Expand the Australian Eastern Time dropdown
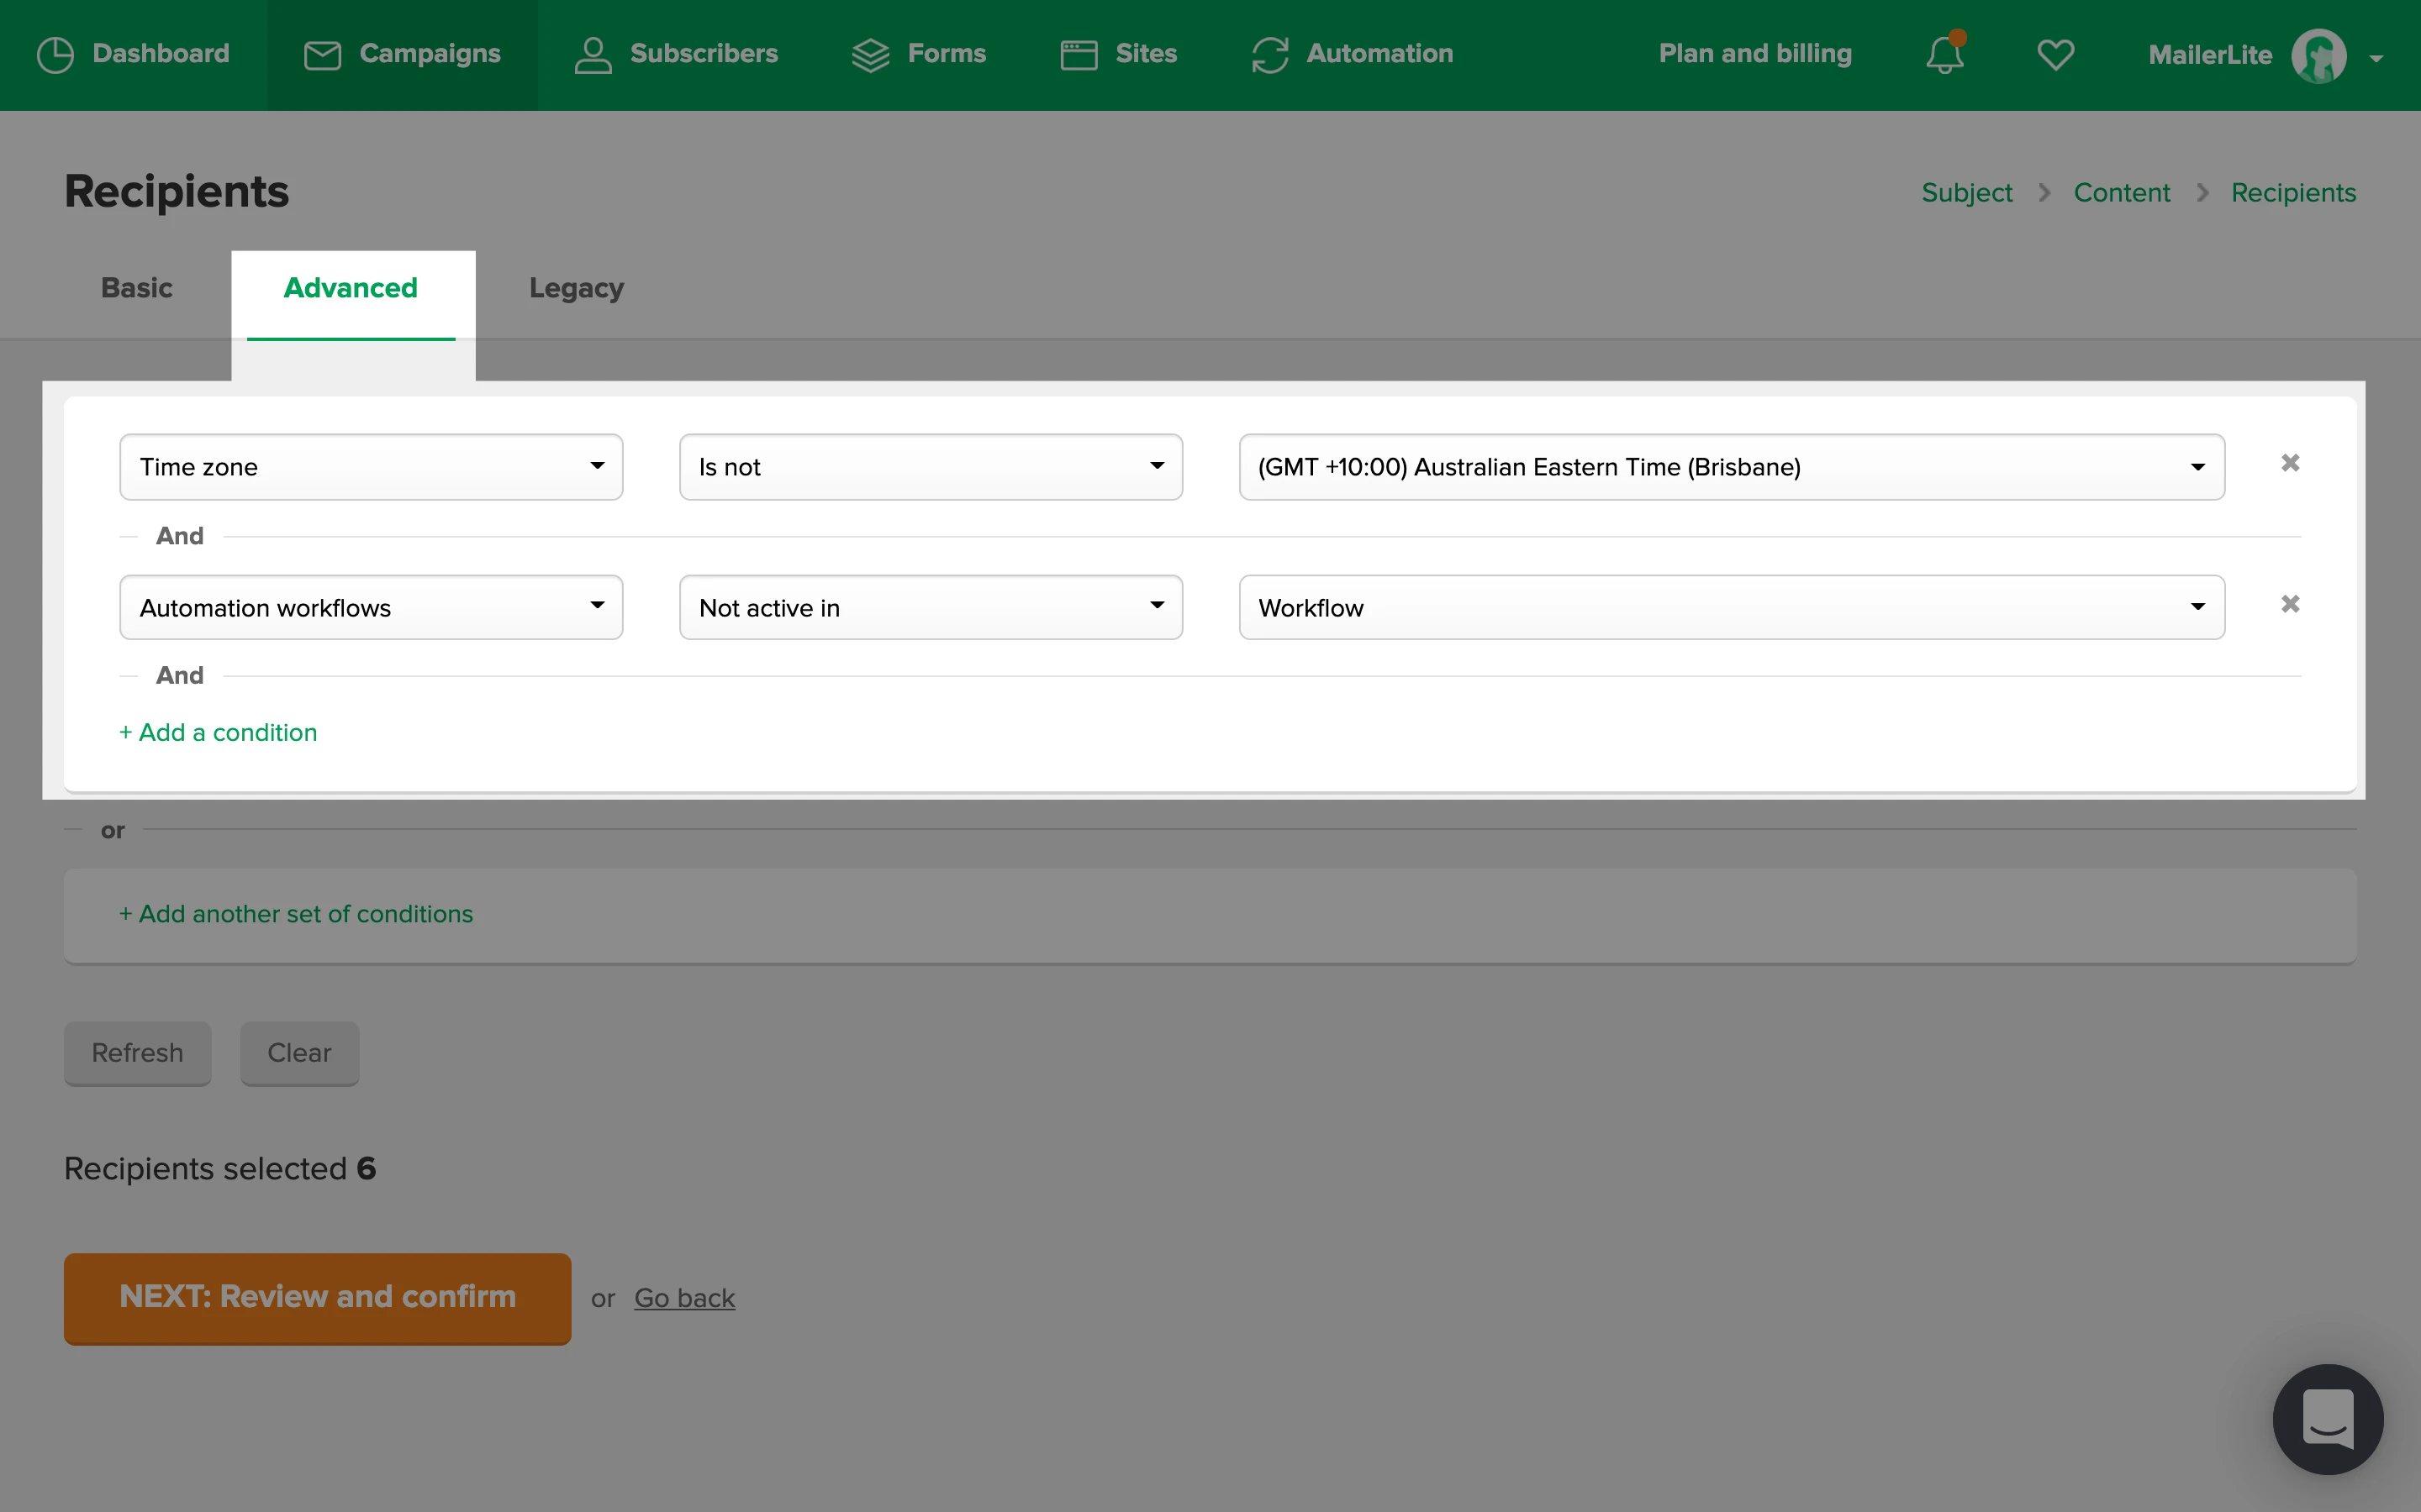2421x1512 pixels. tap(1731, 467)
